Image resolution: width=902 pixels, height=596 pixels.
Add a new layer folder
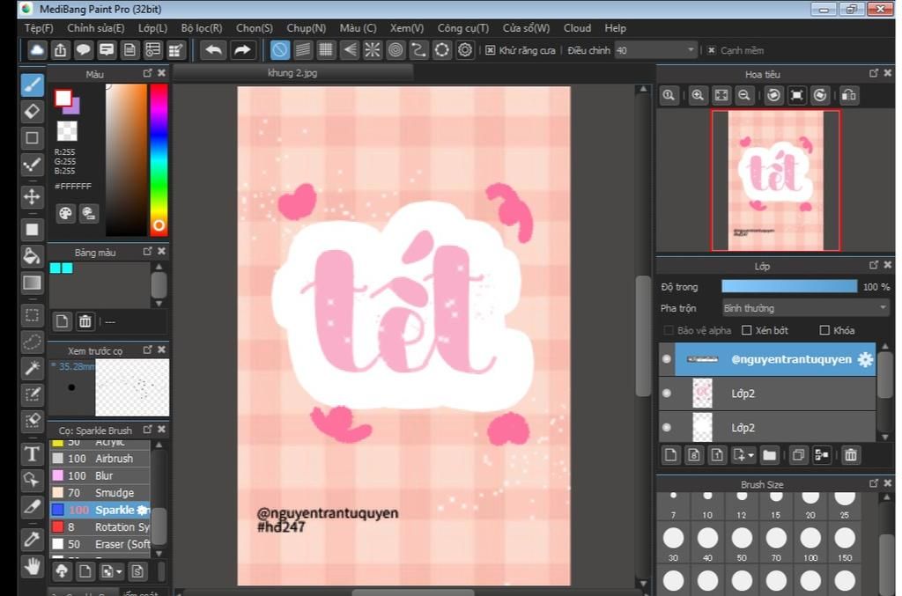tap(769, 455)
